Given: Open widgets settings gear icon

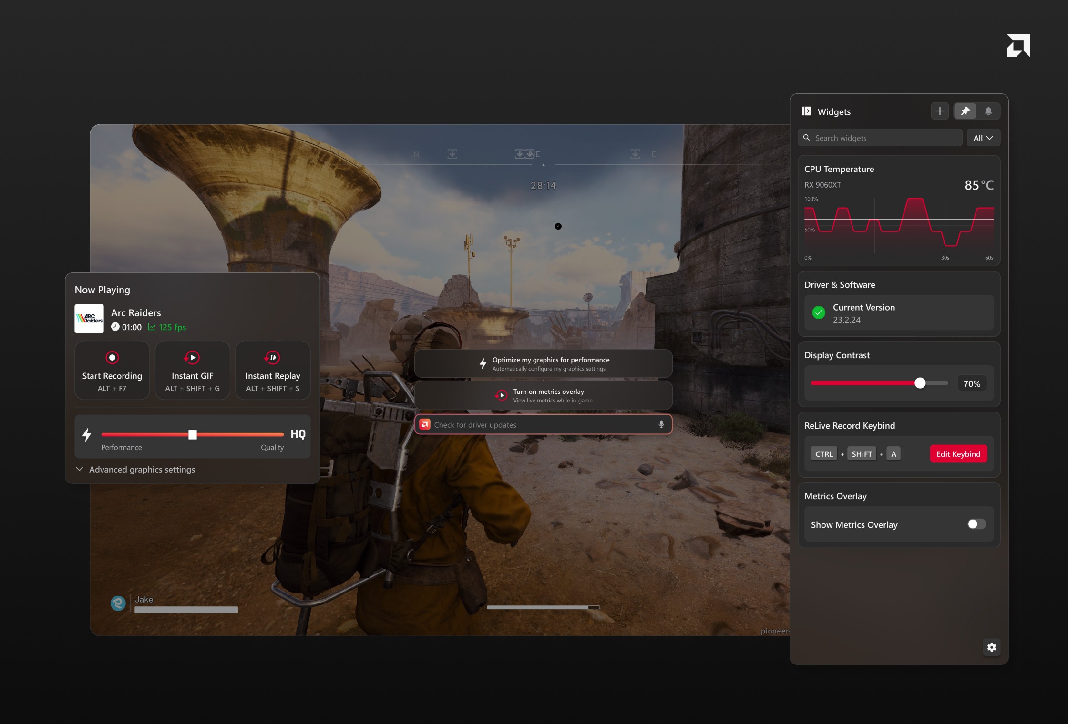Looking at the screenshot, I should pyautogui.click(x=992, y=647).
